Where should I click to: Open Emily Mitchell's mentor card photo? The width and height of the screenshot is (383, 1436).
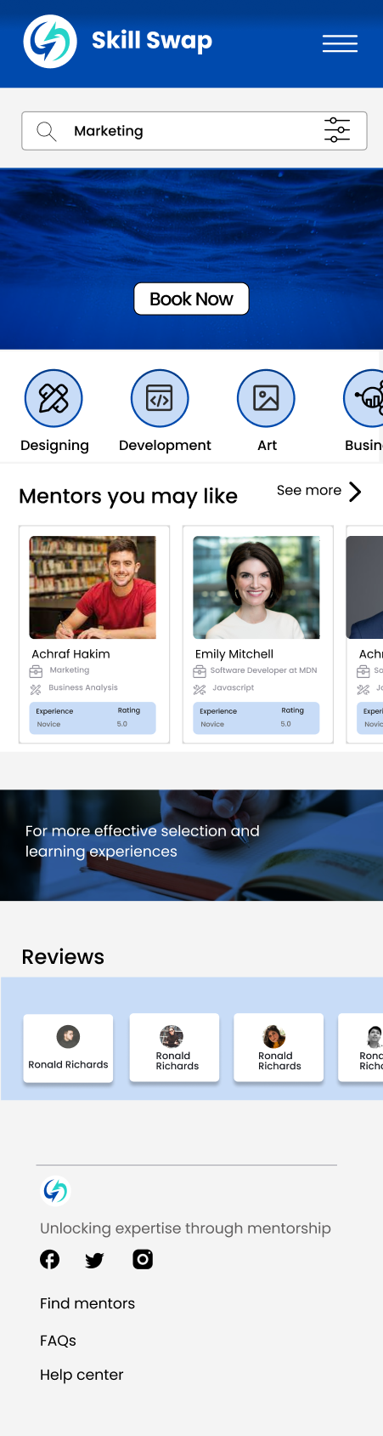click(256, 587)
